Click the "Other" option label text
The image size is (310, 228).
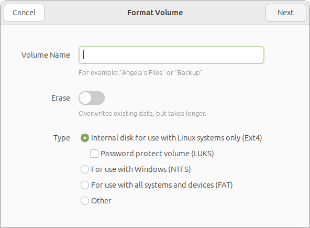pyautogui.click(x=101, y=201)
